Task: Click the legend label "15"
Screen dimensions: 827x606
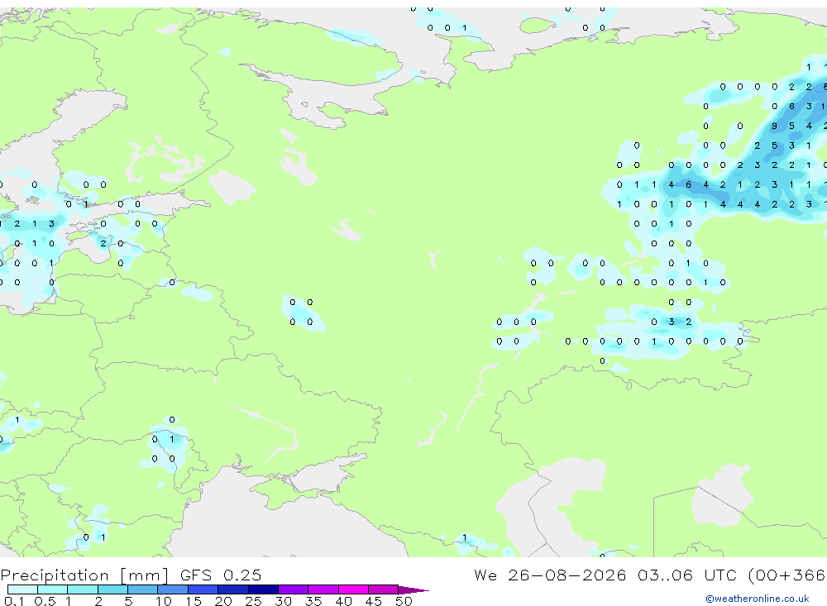Action: (x=194, y=601)
